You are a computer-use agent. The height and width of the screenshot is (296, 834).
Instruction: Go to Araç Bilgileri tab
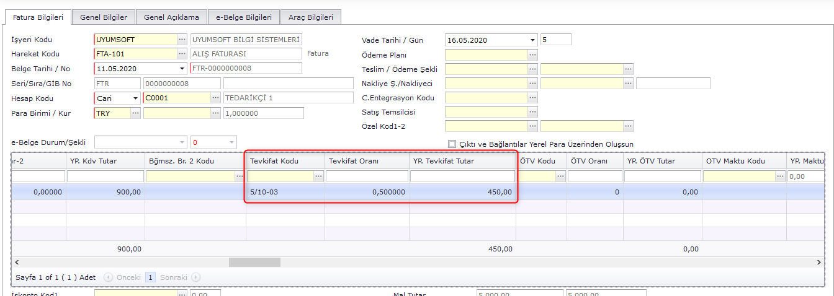pos(311,17)
